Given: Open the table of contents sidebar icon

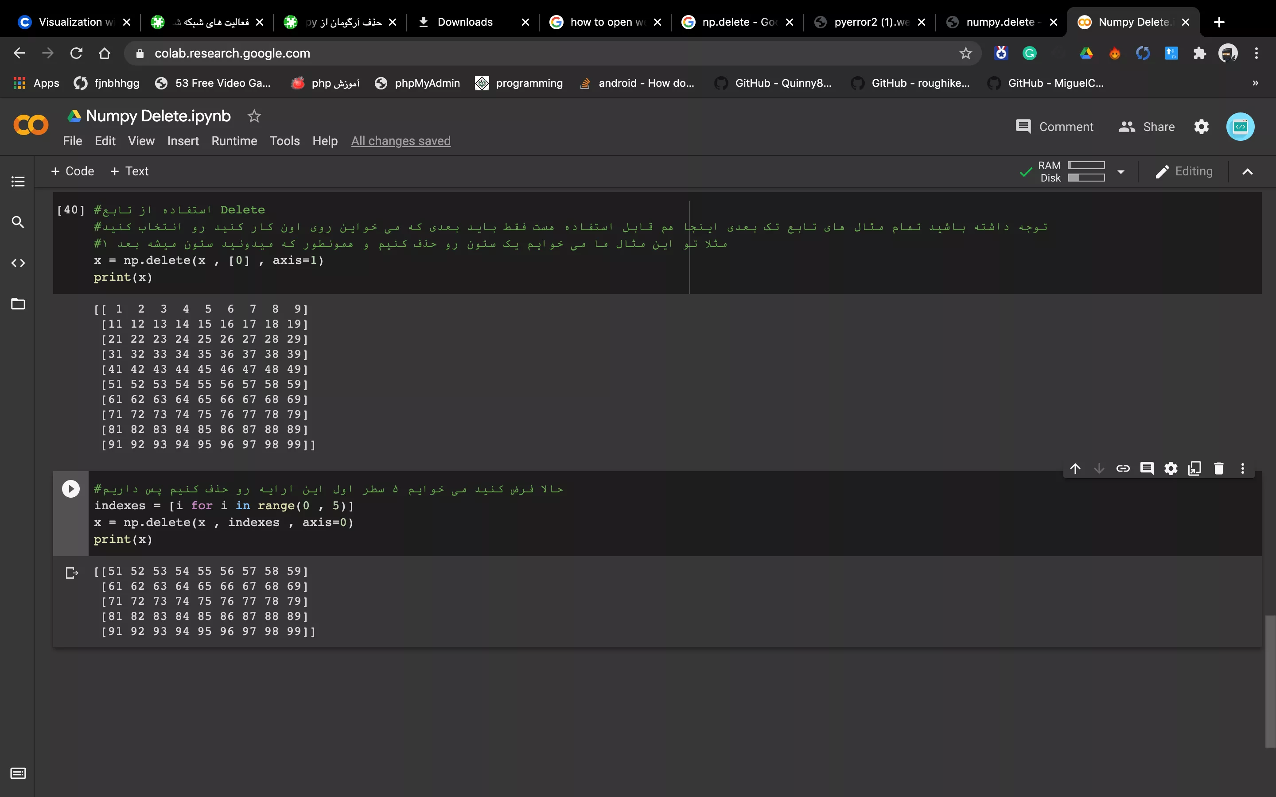Looking at the screenshot, I should tap(18, 182).
